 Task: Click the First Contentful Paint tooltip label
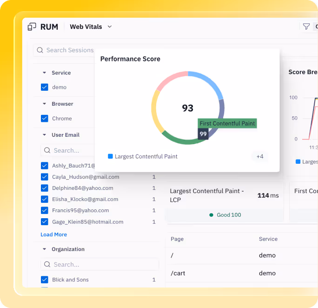227,123
